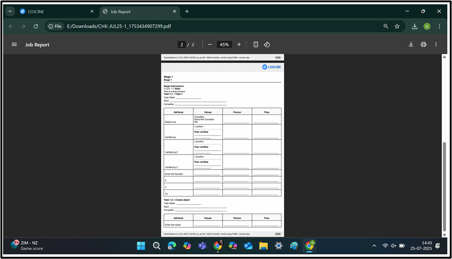Expand the tab search dropdown
This screenshot has width=452, height=259.
(x=11, y=11)
